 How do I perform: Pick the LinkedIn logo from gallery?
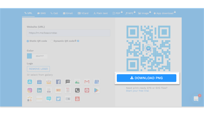tap(39, 90)
